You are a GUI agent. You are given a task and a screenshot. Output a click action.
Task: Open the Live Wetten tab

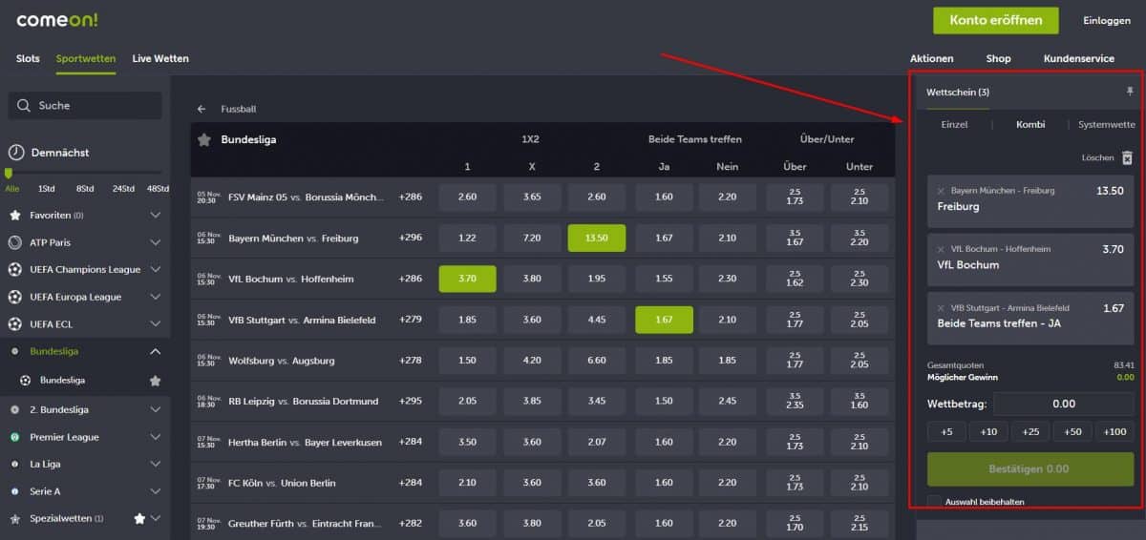click(160, 58)
